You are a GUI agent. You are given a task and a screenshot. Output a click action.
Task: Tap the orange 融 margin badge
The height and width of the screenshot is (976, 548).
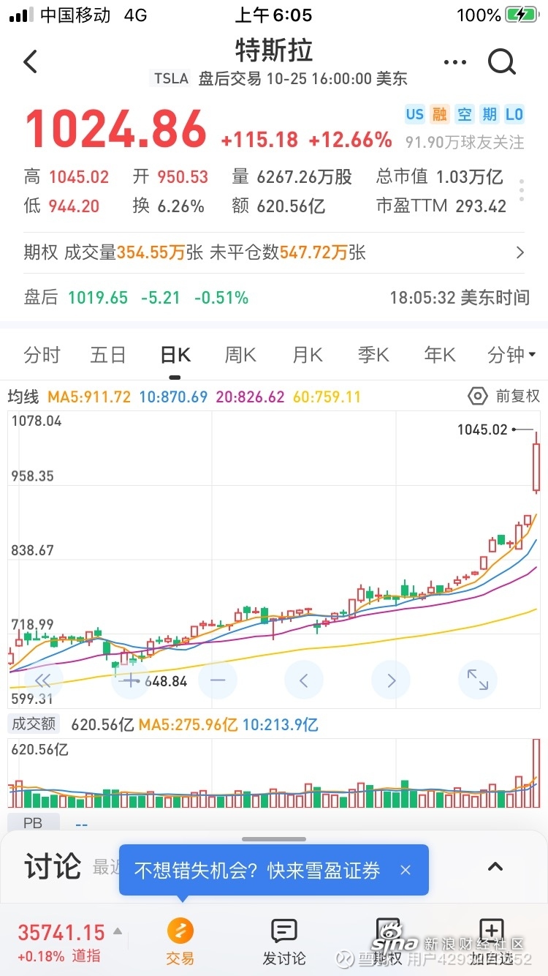click(x=439, y=113)
